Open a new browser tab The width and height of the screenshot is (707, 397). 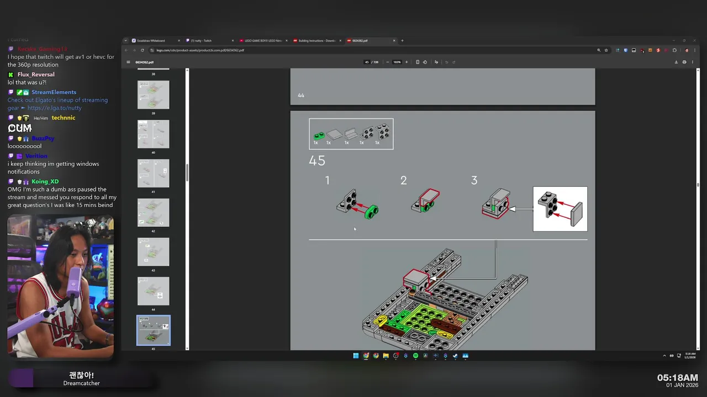click(x=402, y=40)
